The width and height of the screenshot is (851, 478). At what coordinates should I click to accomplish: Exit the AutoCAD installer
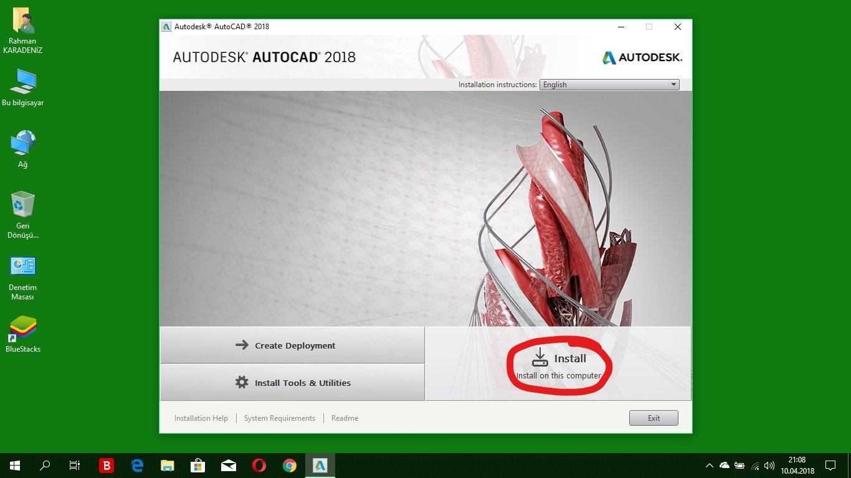[x=654, y=418]
